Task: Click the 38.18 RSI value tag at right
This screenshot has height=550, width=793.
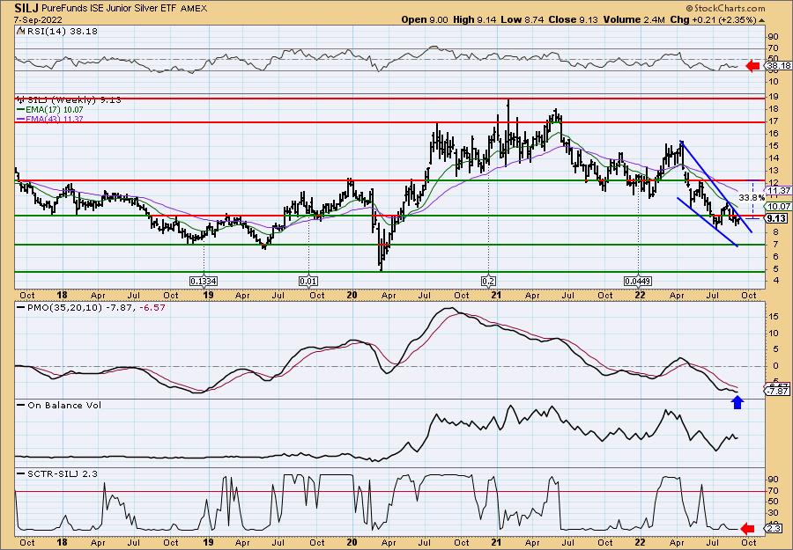Action: (778, 66)
